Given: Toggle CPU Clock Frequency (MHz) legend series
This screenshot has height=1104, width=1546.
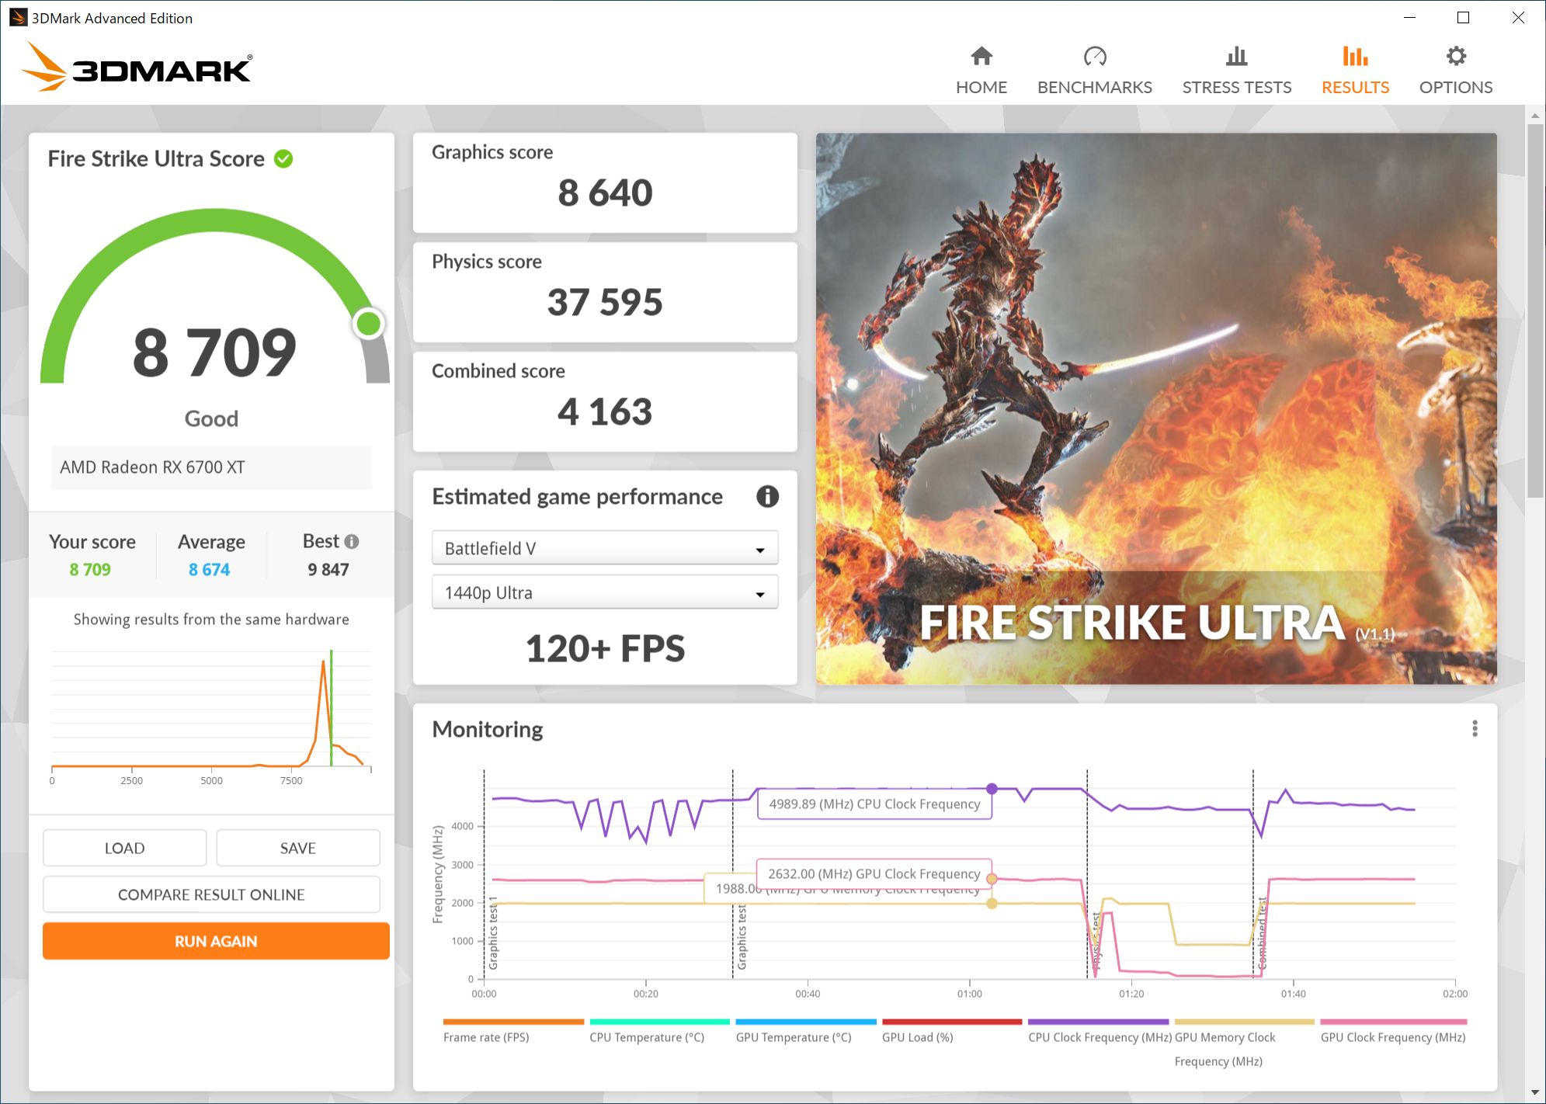Looking at the screenshot, I should [x=1100, y=1037].
